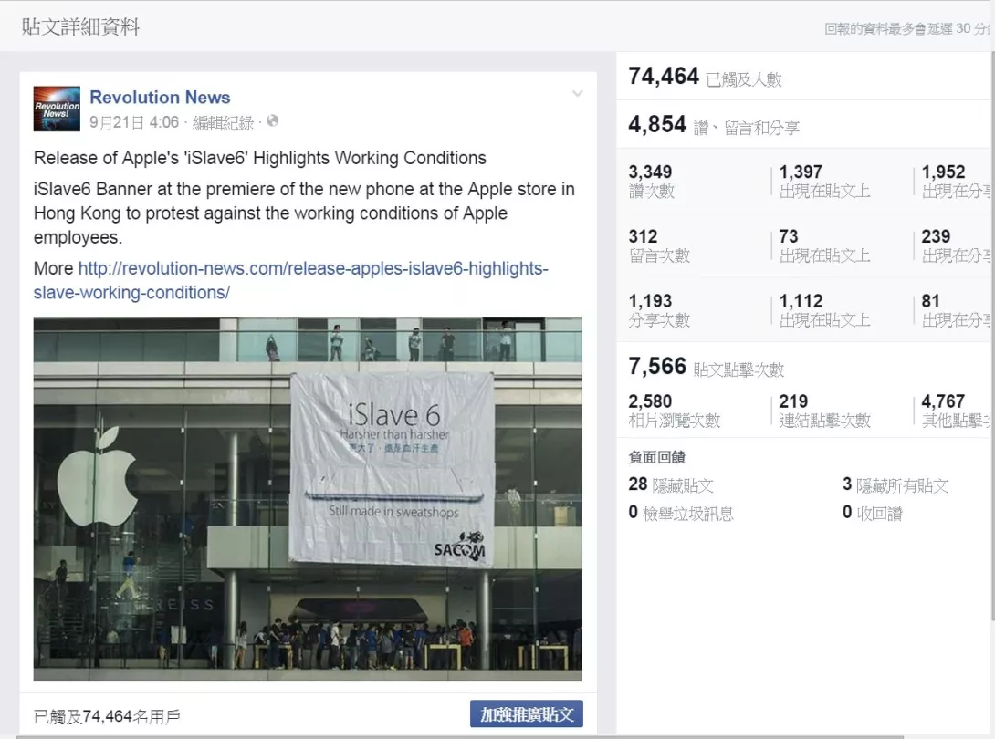Click the 28 隱藏貼文 stat
Screen dimensions: 995x739
pyautogui.click(x=671, y=484)
